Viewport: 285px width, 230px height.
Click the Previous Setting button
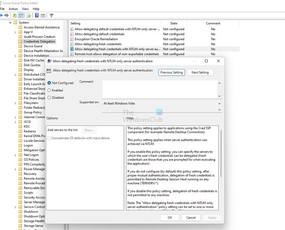tap(171, 73)
